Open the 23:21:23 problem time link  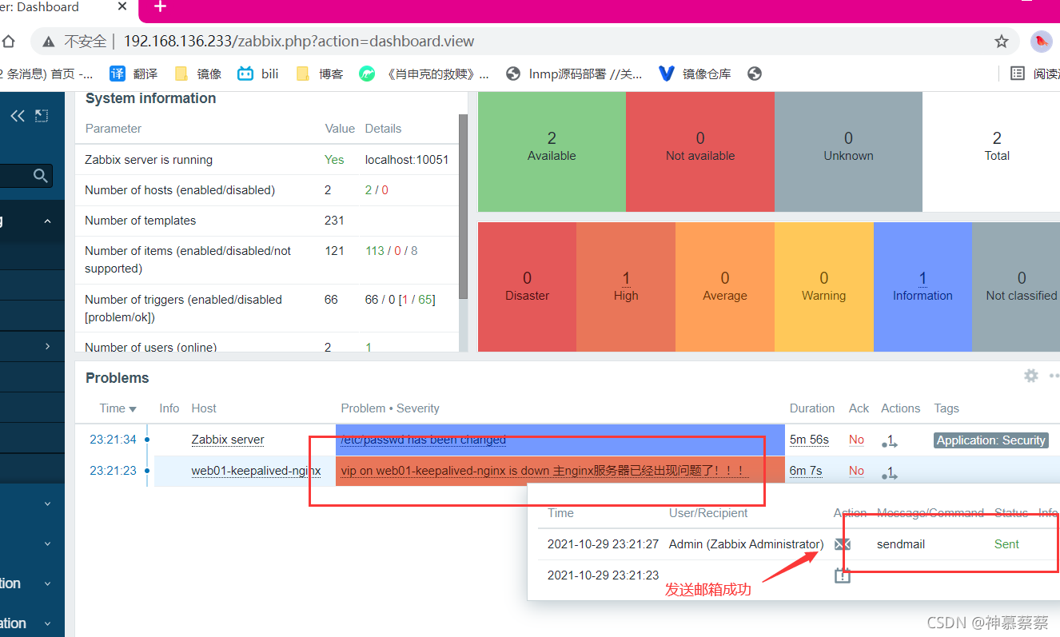(x=113, y=471)
